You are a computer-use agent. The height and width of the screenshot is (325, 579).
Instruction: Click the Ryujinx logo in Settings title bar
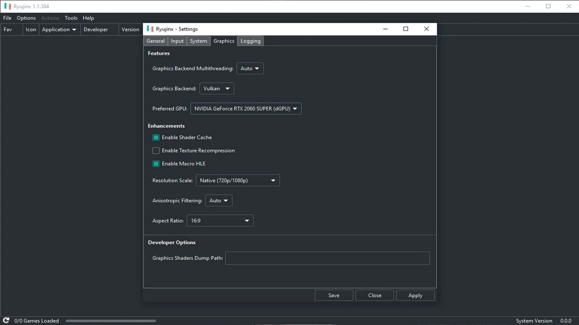[150, 29]
